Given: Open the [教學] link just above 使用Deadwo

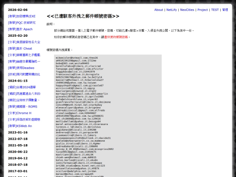Looking at the screenshot, I should click(x=24, y=62).
